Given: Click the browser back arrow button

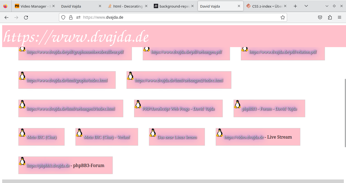Looking at the screenshot, I should click(6, 17).
